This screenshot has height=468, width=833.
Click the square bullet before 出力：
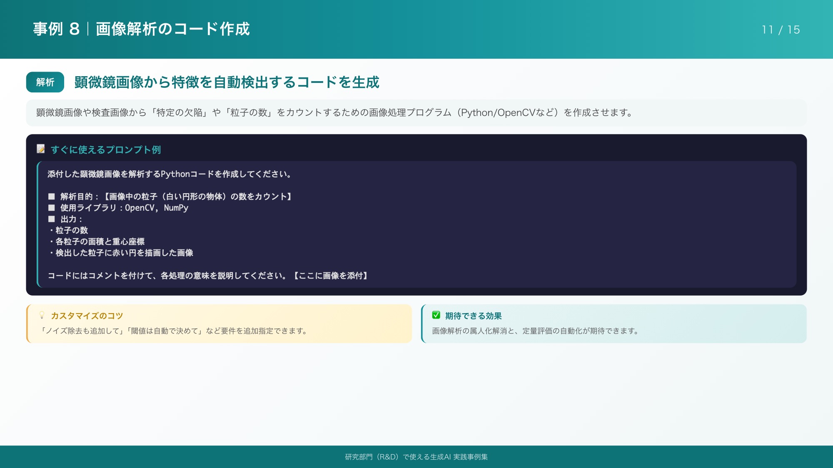tap(52, 219)
